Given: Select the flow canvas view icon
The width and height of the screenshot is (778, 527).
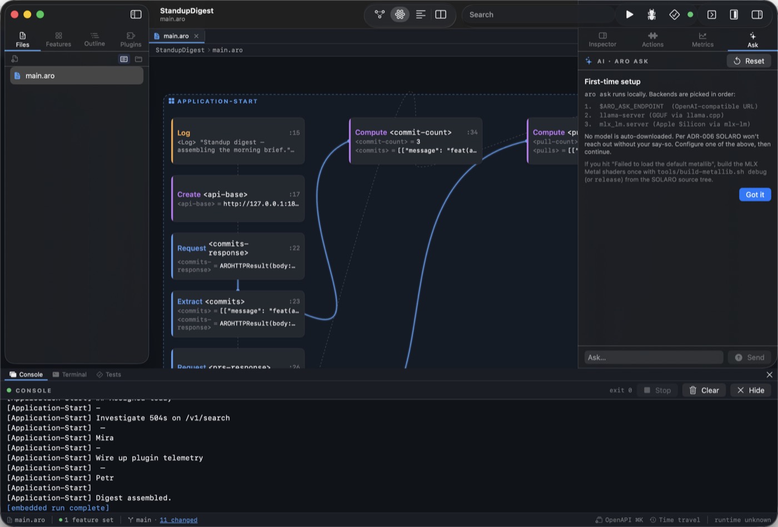Looking at the screenshot, I should [x=400, y=14].
